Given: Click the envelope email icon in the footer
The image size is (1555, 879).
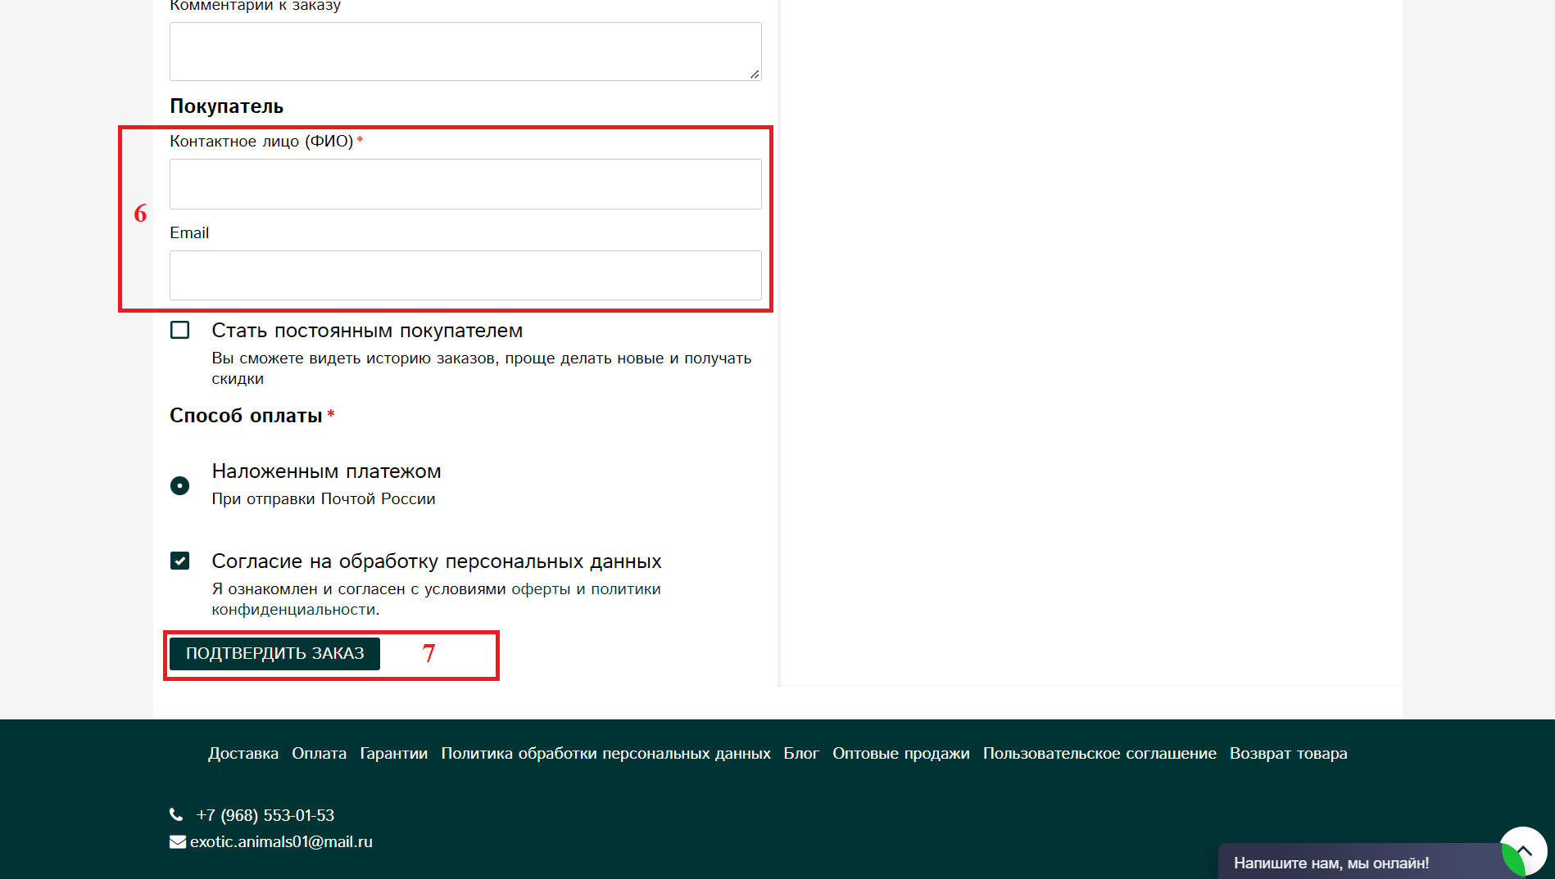Looking at the screenshot, I should (x=178, y=841).
